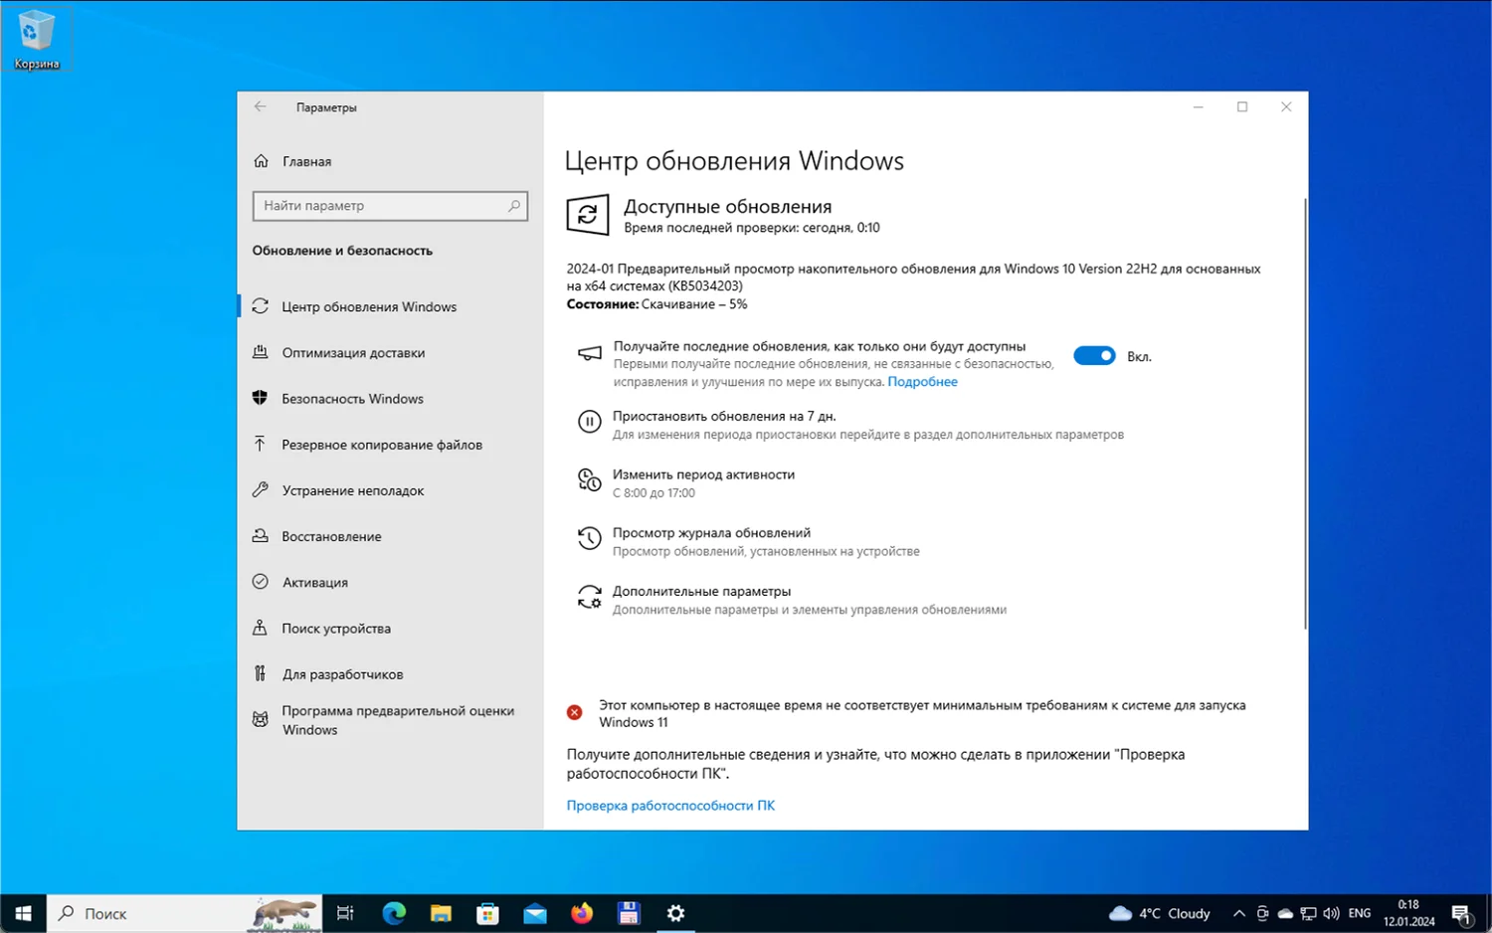
Task: Click the upload arrow icon for Резервное копирование файлов
Action: click(x=261, y=444)
